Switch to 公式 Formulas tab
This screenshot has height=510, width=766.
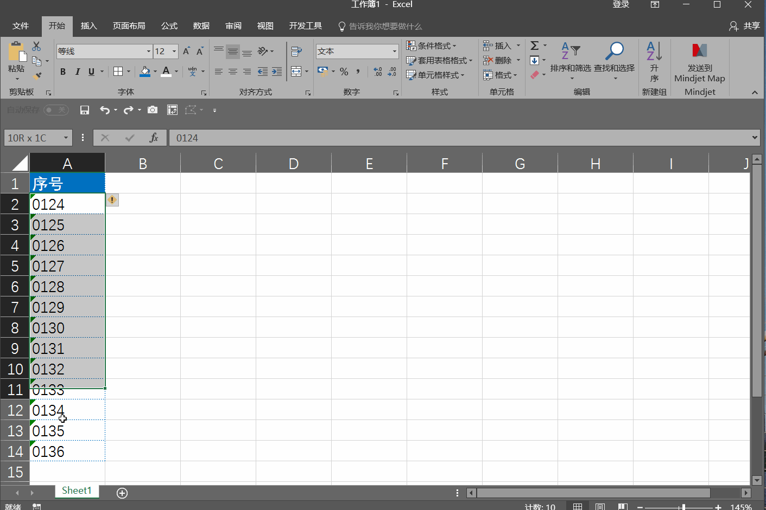(169, 26)
